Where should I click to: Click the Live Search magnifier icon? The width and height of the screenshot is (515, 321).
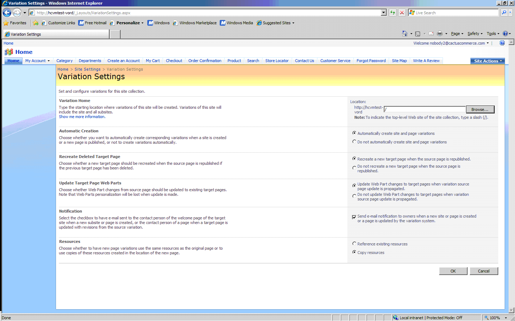(x=504, y=12)
